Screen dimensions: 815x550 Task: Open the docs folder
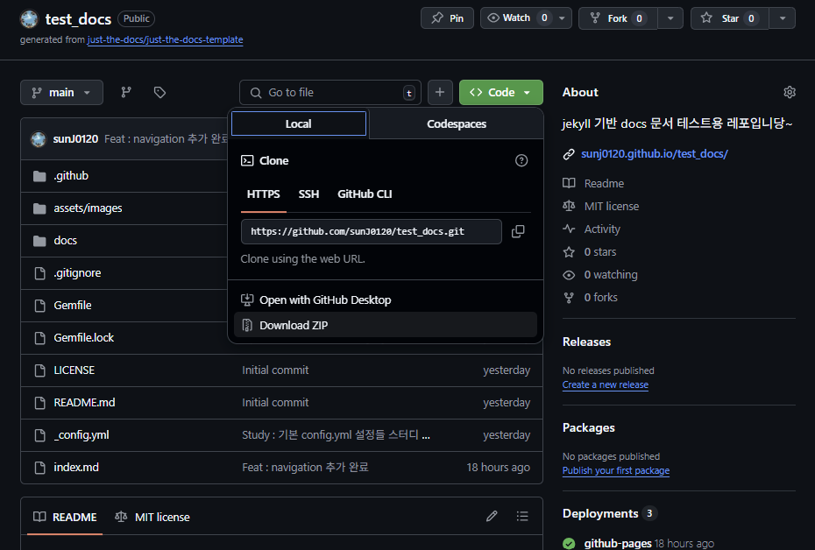(66, 241)
